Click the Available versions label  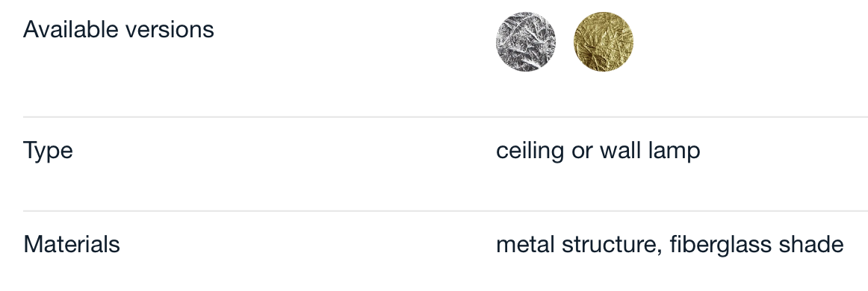pos(119,29)
